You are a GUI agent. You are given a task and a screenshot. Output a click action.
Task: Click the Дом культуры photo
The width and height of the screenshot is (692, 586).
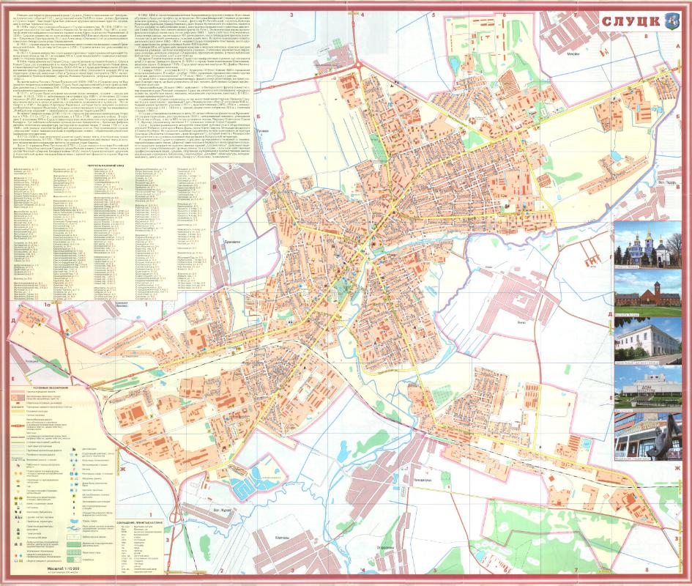tap(650, 390)
